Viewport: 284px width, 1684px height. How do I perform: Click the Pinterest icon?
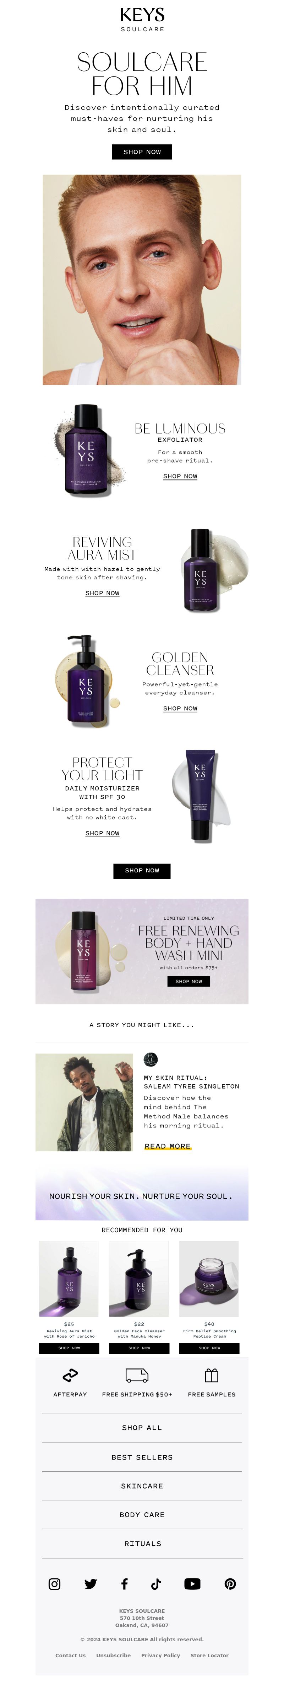(230, 1583)
